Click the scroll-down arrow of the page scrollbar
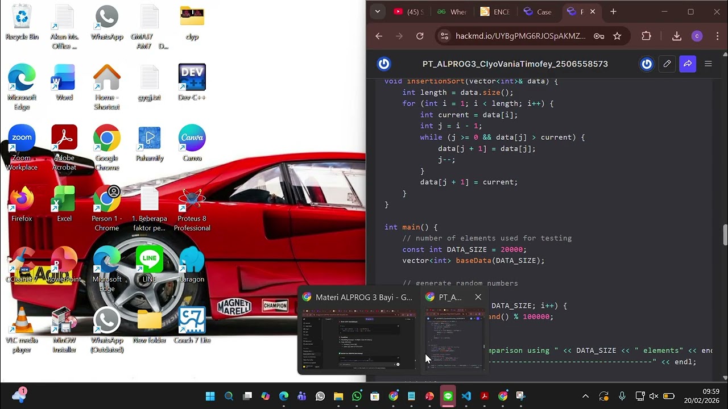The width and height of the screenshot is (728, 409). pyautogui.click(x=725, y=378)
